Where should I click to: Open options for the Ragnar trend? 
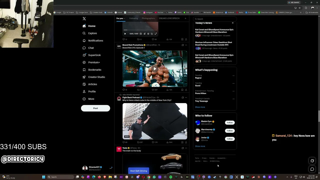pos(233,76)
